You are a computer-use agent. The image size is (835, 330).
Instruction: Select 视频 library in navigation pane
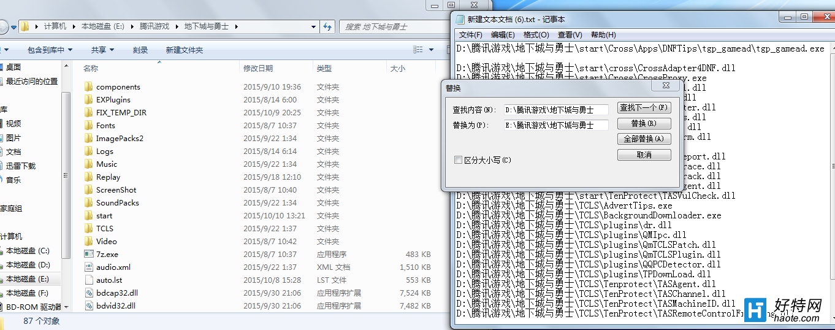pyautogui.click(x=13, y=124)
